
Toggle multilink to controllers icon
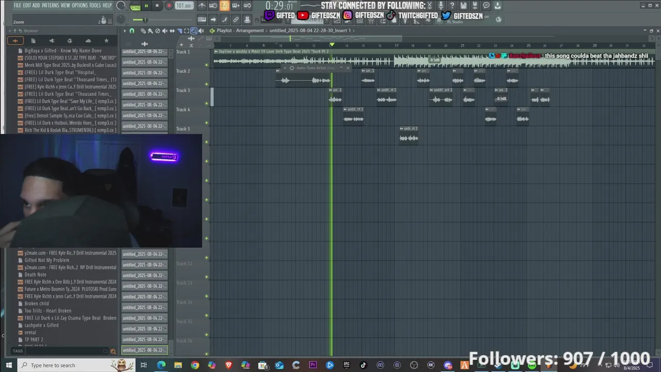[x=236, y=20]
